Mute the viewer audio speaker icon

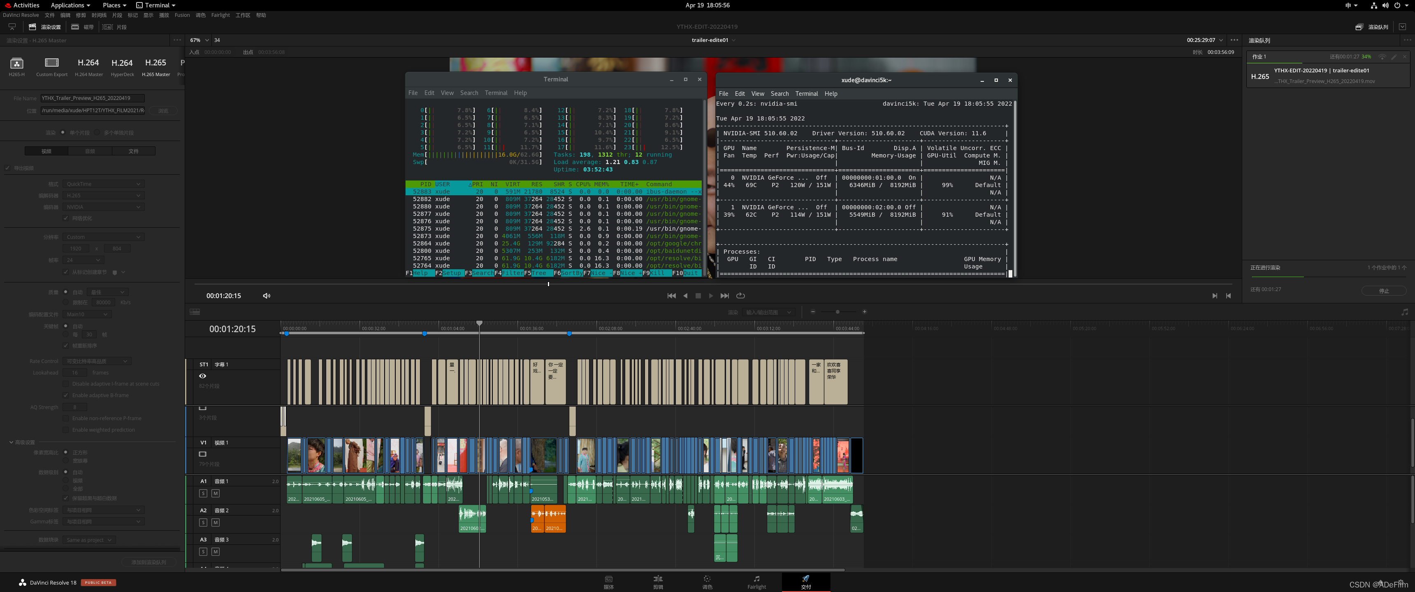click(267, 296)
